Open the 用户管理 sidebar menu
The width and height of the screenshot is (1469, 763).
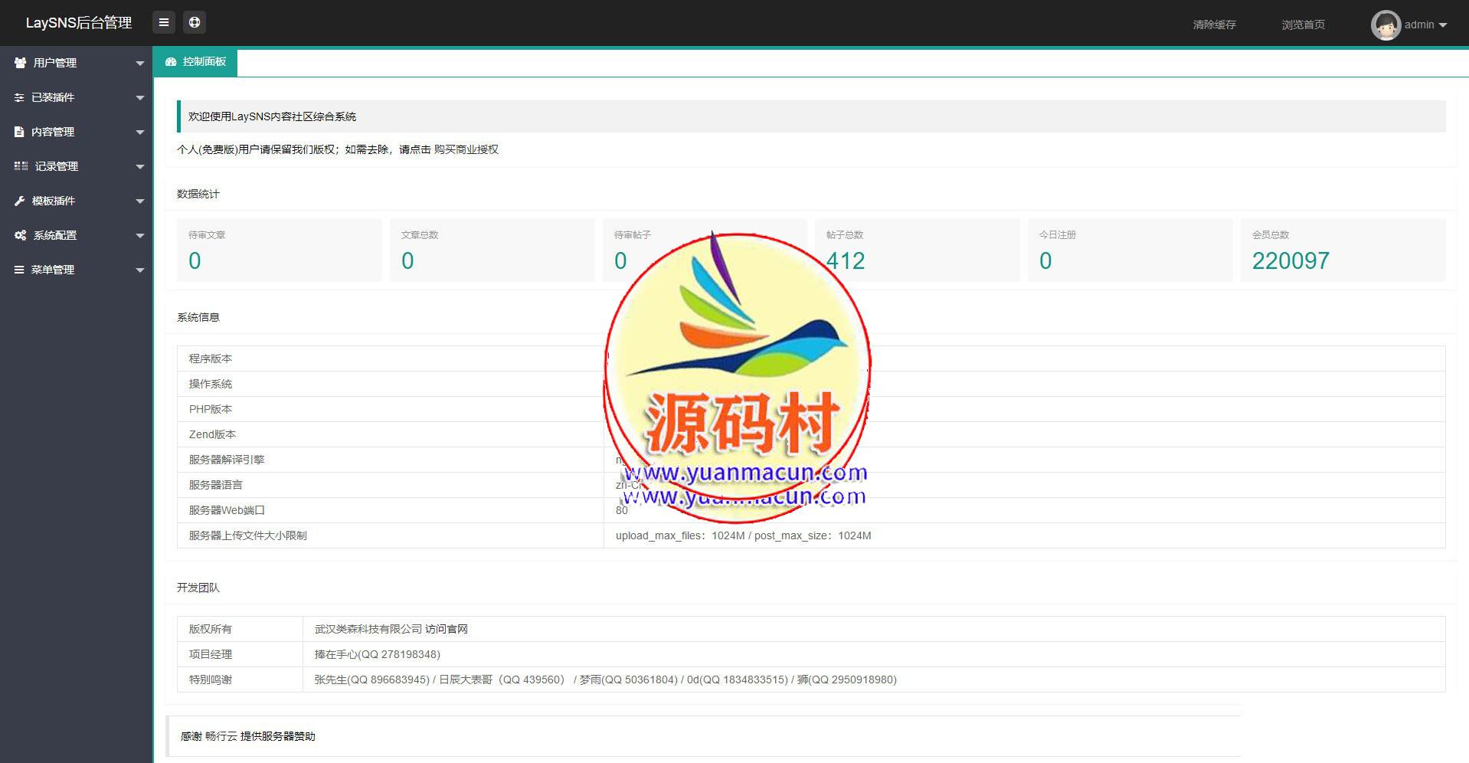coord(77,63)
